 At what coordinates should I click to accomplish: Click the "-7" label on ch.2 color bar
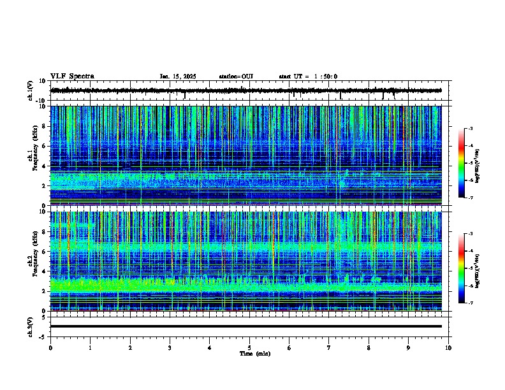[x=470, y=303]
